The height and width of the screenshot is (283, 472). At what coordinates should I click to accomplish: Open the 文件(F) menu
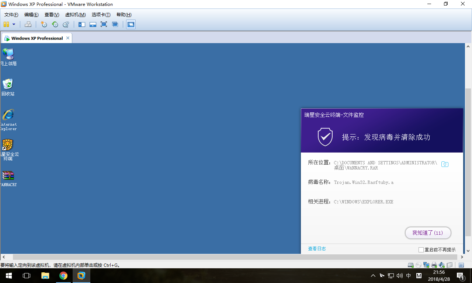click(11, 15)
